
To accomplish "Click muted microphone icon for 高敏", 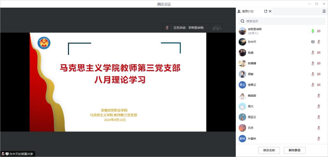I will [313, 74].
